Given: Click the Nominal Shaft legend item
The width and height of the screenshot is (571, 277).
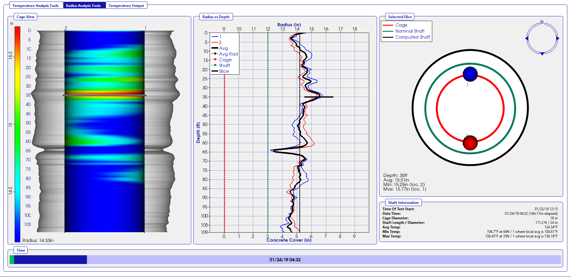Looking at the screenshot, I should click(x=404, y=31).
